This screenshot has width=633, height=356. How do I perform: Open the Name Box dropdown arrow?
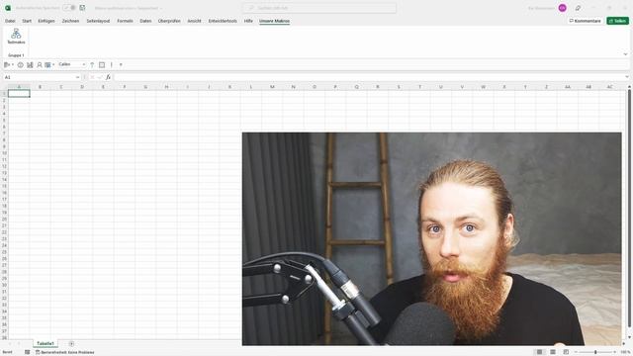[77, 77]
